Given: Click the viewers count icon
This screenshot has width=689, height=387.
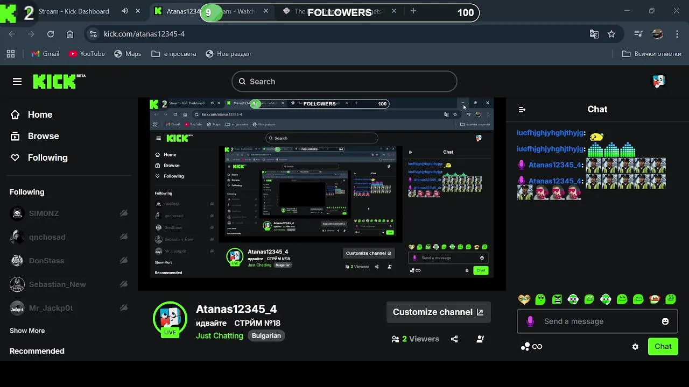Looking at the screenshot, I should [396, 339].
